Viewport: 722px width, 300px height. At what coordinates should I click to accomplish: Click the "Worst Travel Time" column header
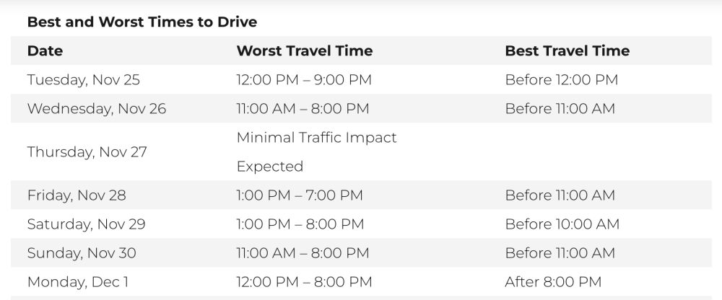click(304, 50)
